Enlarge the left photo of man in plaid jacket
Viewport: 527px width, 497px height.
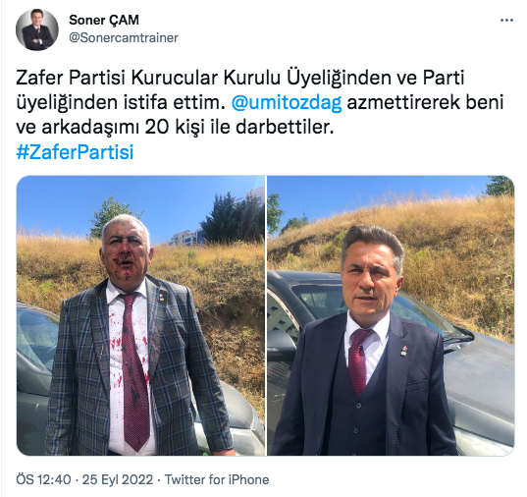pyautogui.click(x=140, y=315)
